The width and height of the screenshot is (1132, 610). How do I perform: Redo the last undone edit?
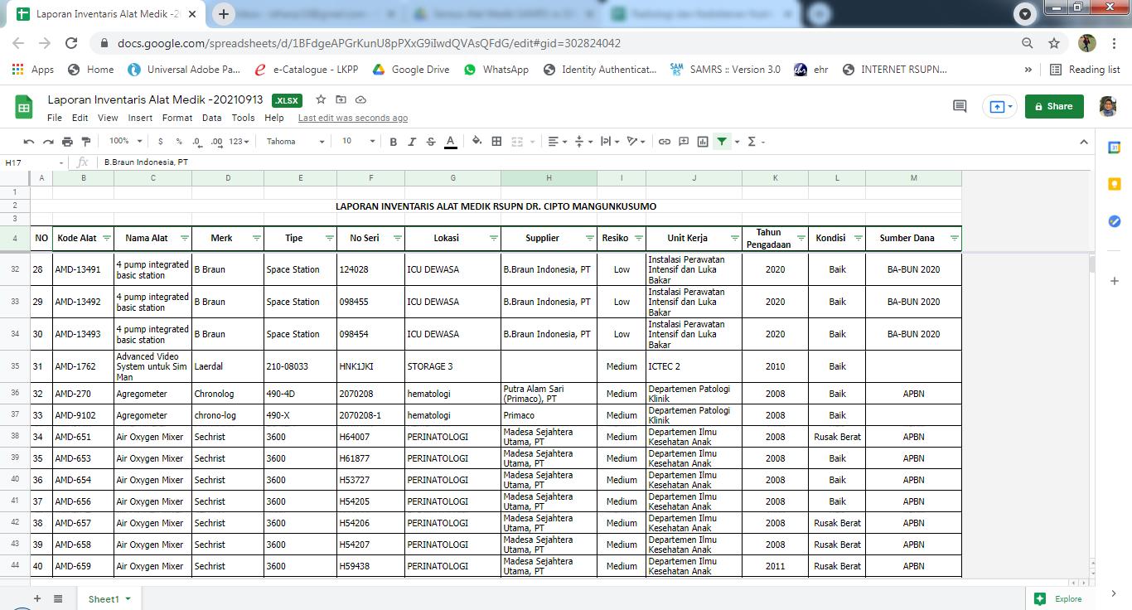pyautogui.click(x=48, y=142)
